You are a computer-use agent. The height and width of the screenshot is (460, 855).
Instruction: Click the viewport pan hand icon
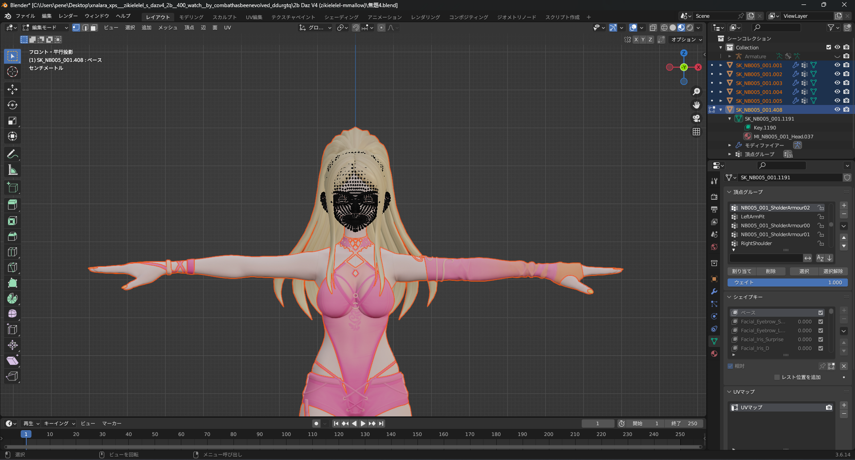point(696,105)
